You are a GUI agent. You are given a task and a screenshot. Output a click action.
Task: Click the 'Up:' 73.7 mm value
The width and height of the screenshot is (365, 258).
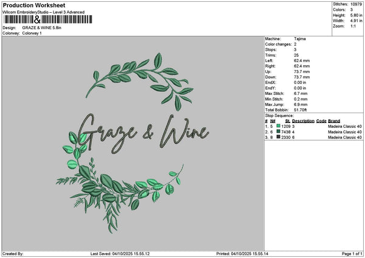(x=302, y=72)
